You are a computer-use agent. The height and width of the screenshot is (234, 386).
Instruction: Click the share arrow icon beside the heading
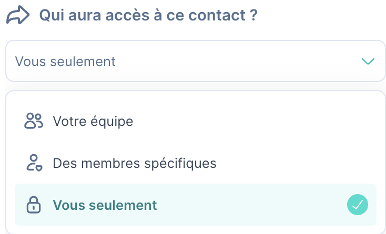coord(18,15)
